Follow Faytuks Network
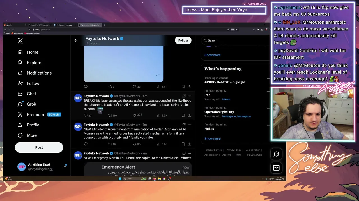The width and height of the screenshot is (359, 201). click(183, 40)
